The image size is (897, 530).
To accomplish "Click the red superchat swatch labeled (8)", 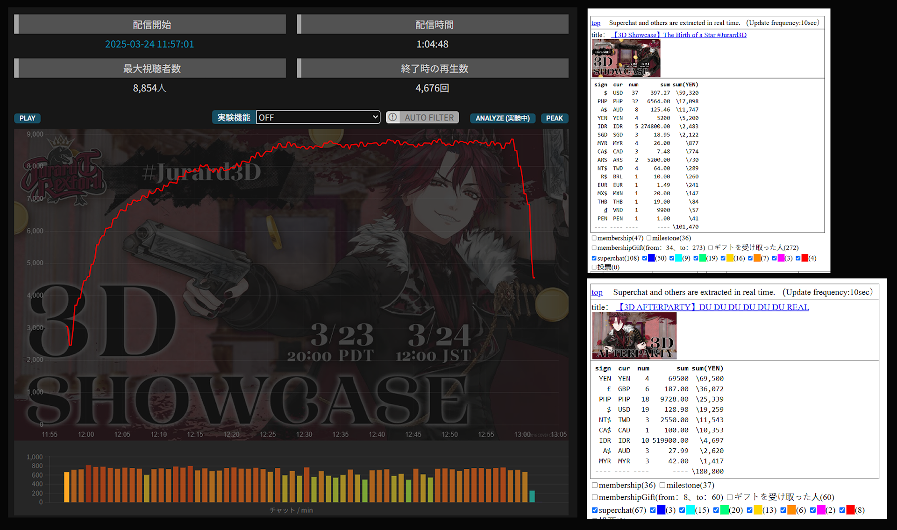I will tap(851, 510).
